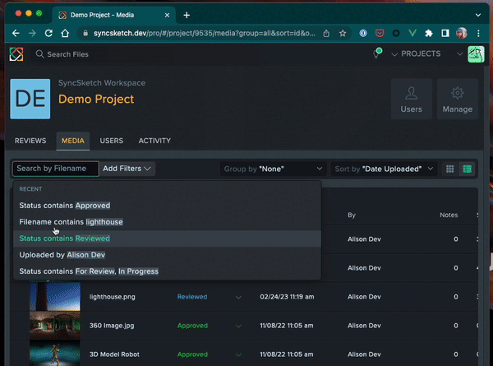Image resolution: width=493 pixels, height=366 pixels.
Task: Open user avatar menu in app header
Action: pos(476,54)
